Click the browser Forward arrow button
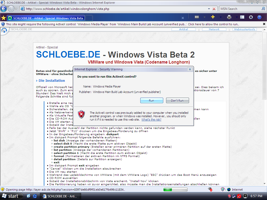267x200 pixels. (x=11, y=9)
